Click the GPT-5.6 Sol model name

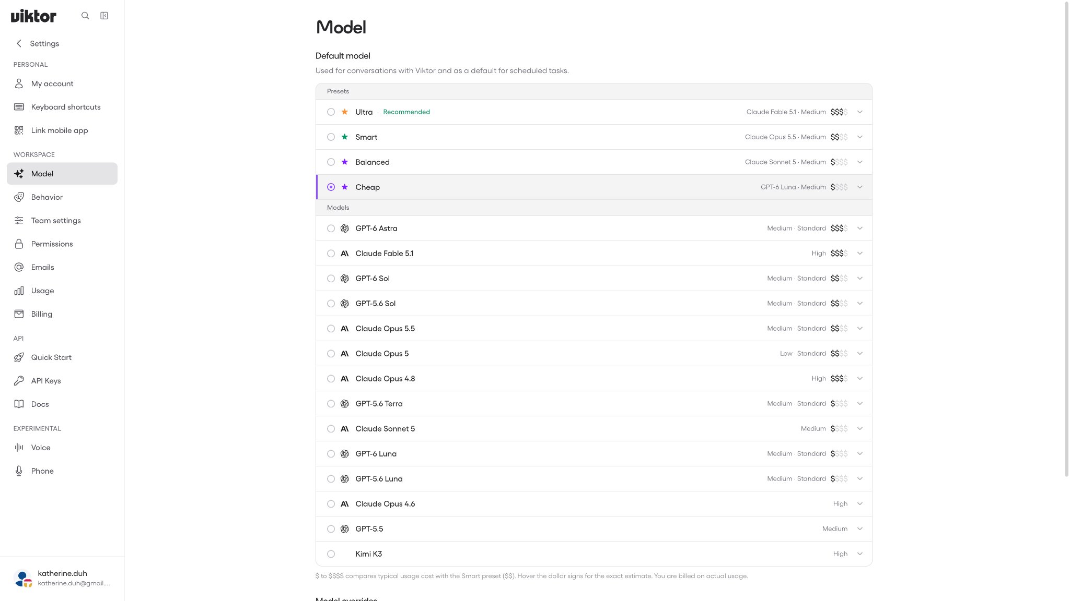coord(376,304)
